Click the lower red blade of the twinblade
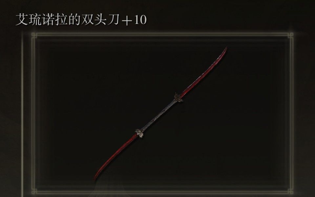Image resolution: width=315 pixels, height=197 pixels. [116, 156]
